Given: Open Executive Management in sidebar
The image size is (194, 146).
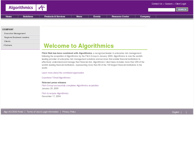Looking at the screenshot, I should tap(15, 33).
